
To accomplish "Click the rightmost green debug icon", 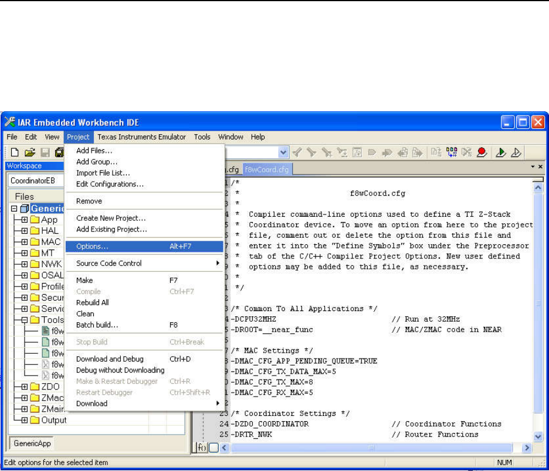I will [516, 152].
